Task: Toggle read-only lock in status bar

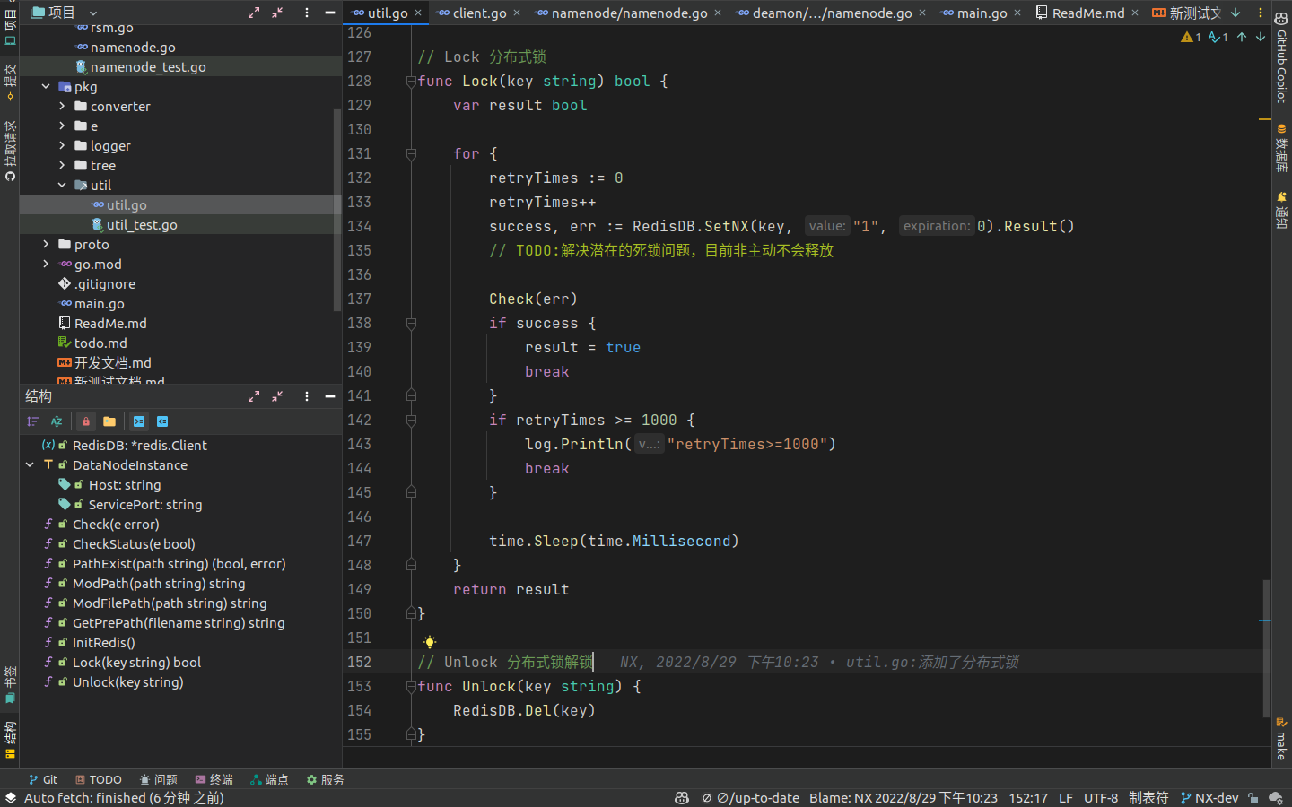Action: point(1253,798)
